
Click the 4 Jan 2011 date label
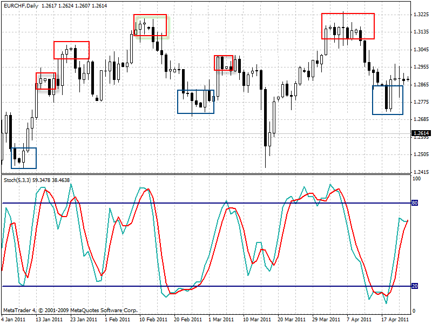pyautogui.click(x=13, y=320)
